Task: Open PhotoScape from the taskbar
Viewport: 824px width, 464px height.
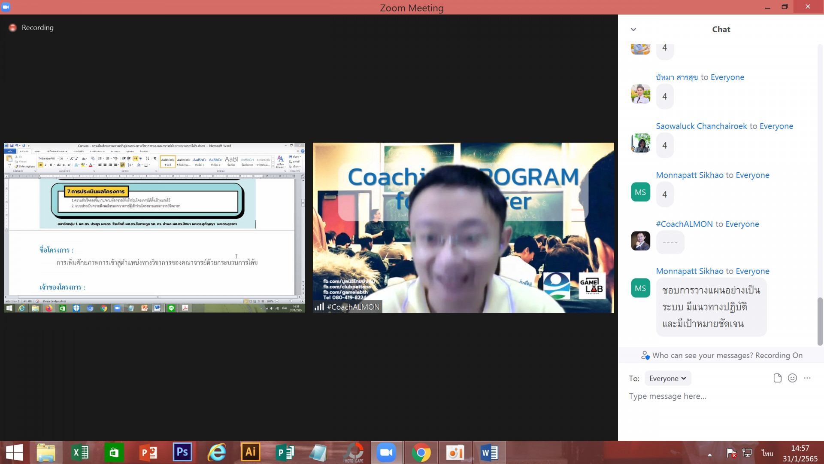Action: (x=354, y=452)
